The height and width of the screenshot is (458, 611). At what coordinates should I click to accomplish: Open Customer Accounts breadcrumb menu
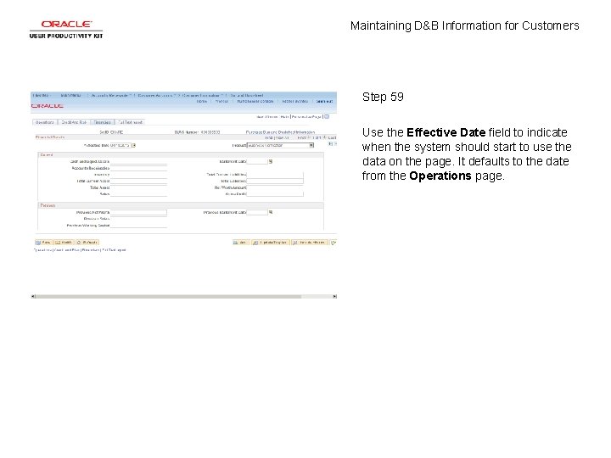pos(157,95)
